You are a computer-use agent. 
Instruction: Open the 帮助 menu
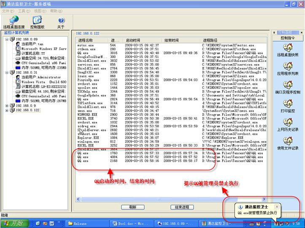(57, 11)
